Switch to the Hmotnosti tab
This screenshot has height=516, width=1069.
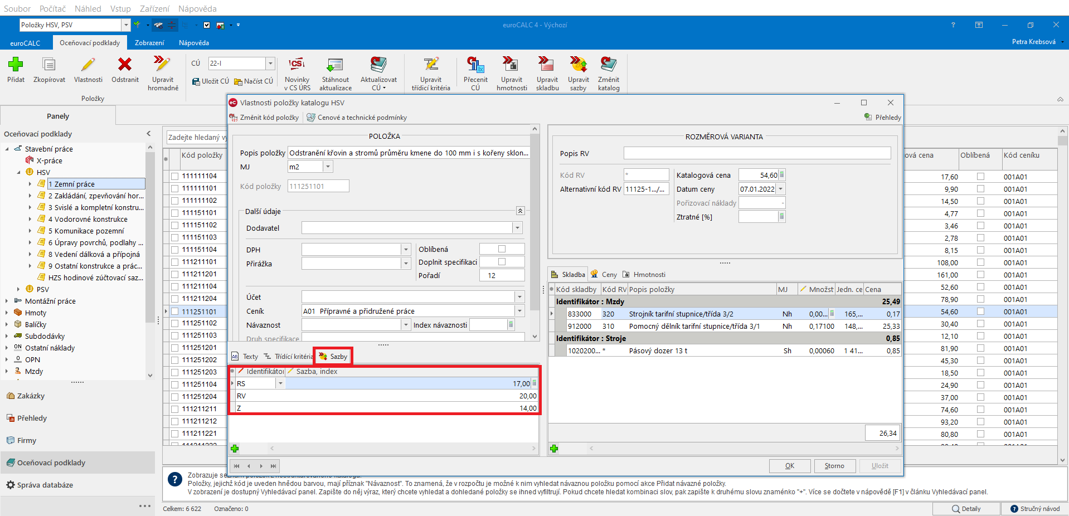coord(644,275)
